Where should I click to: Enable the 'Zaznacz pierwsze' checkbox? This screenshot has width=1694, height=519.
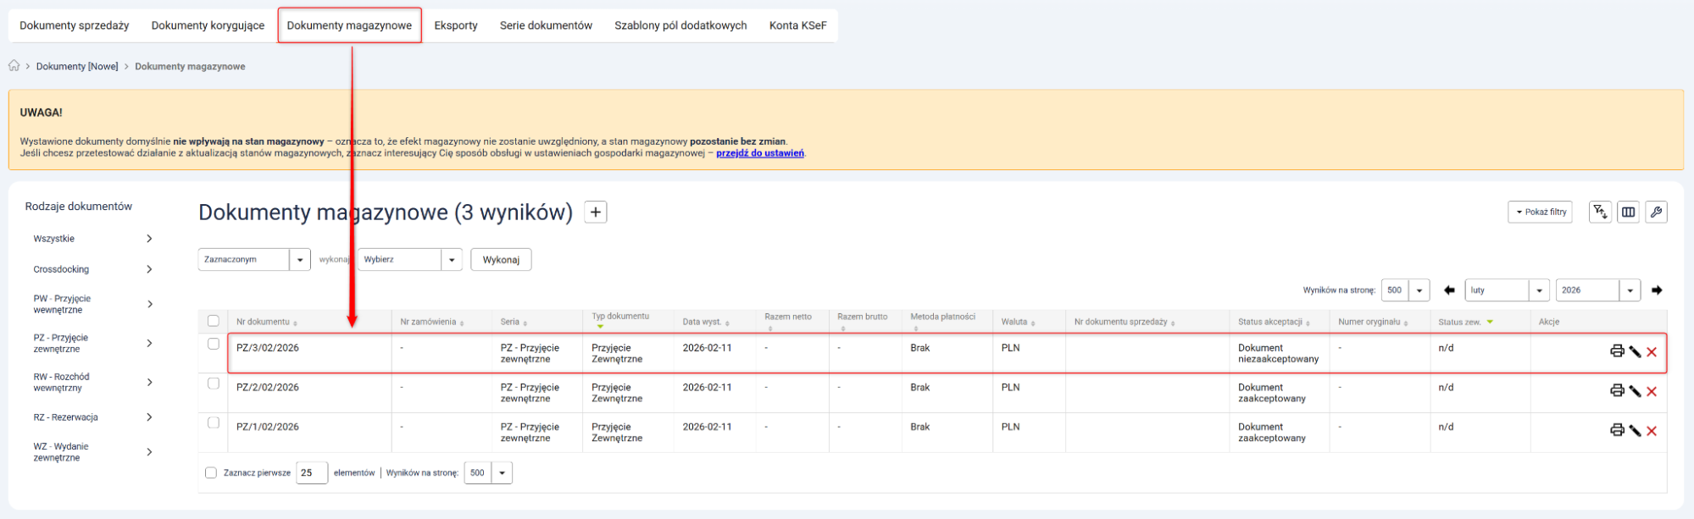pos(211,473)
